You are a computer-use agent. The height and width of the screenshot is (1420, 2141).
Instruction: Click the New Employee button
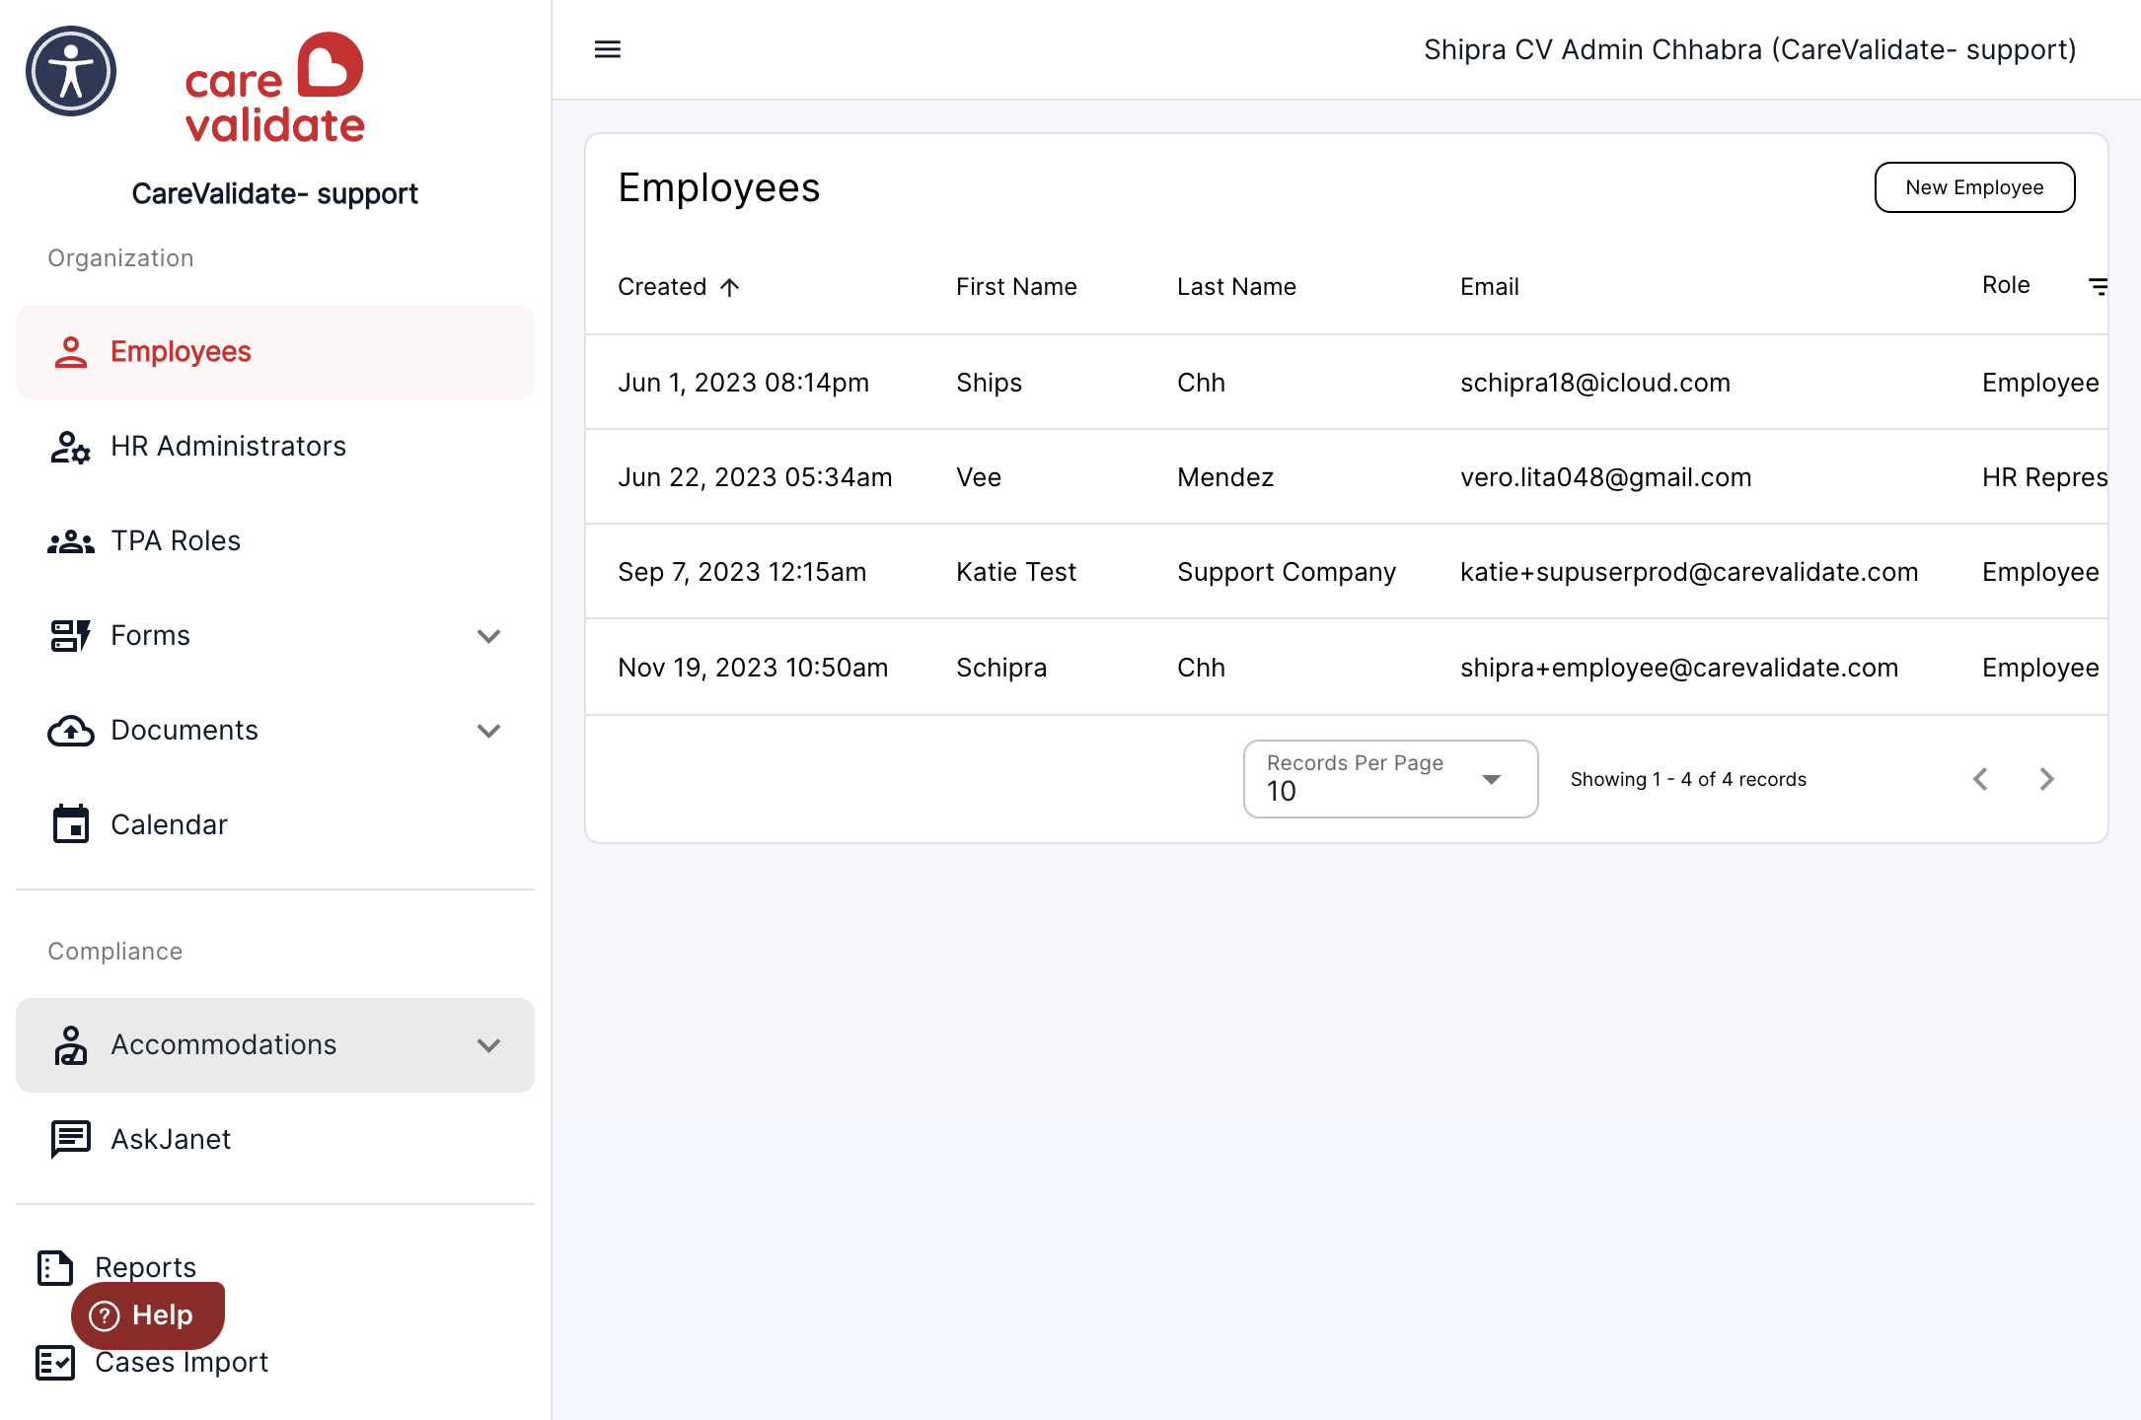1974,187
